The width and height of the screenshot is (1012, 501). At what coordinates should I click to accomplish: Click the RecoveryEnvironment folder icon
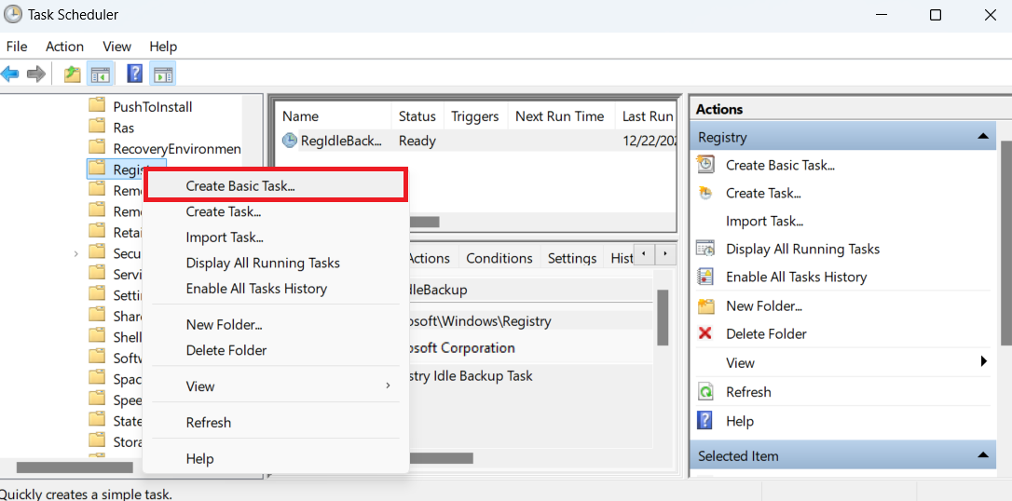97,147
